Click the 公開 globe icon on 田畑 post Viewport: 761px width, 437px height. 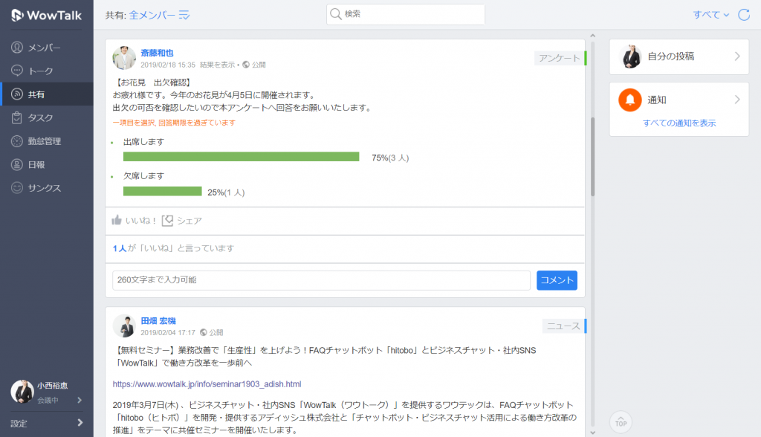point(204,333)
